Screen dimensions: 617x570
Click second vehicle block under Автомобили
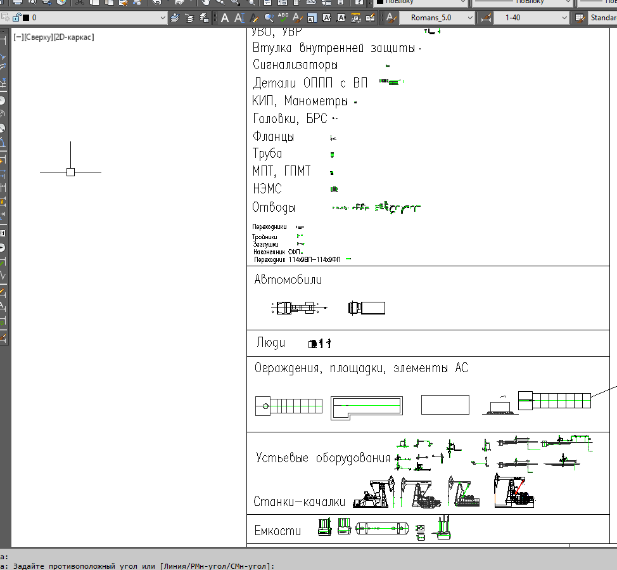(x=367, y=308)
